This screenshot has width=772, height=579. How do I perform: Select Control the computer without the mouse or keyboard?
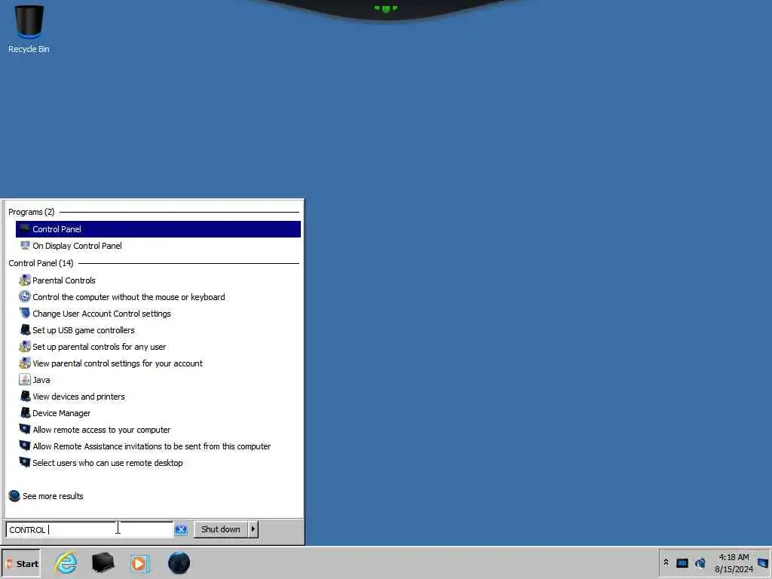(x=158, y=297)
